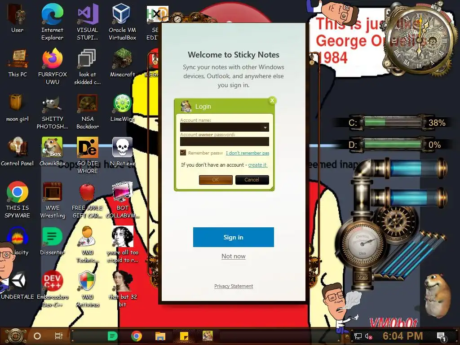Click the steampunk analog clock widget
The image size is (460, 345).
click(x=420, y=40)
